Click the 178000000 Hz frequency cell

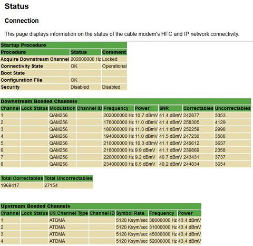pyautogui.click(x=119, y=122)
